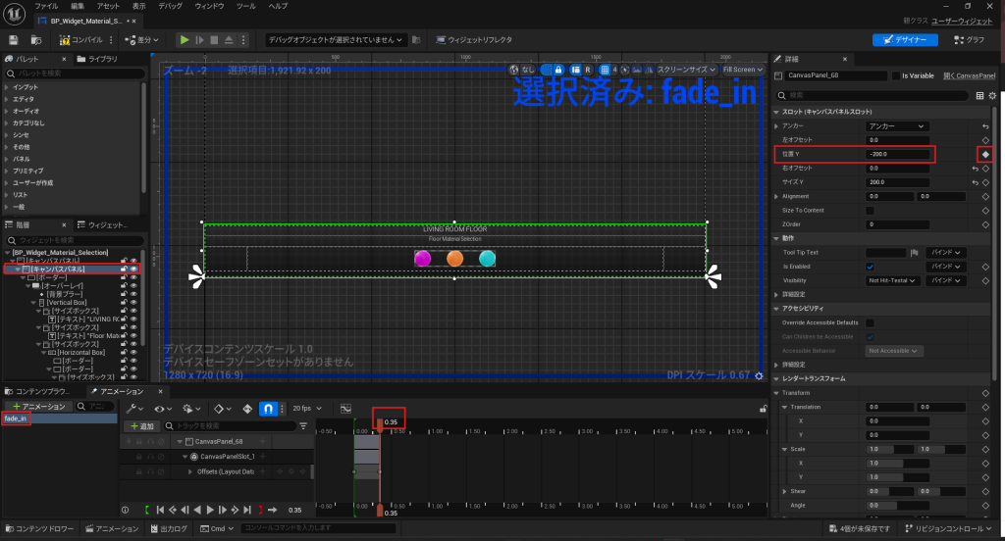
Task: Enable the Is Variable checkbox
Action: 895,75
